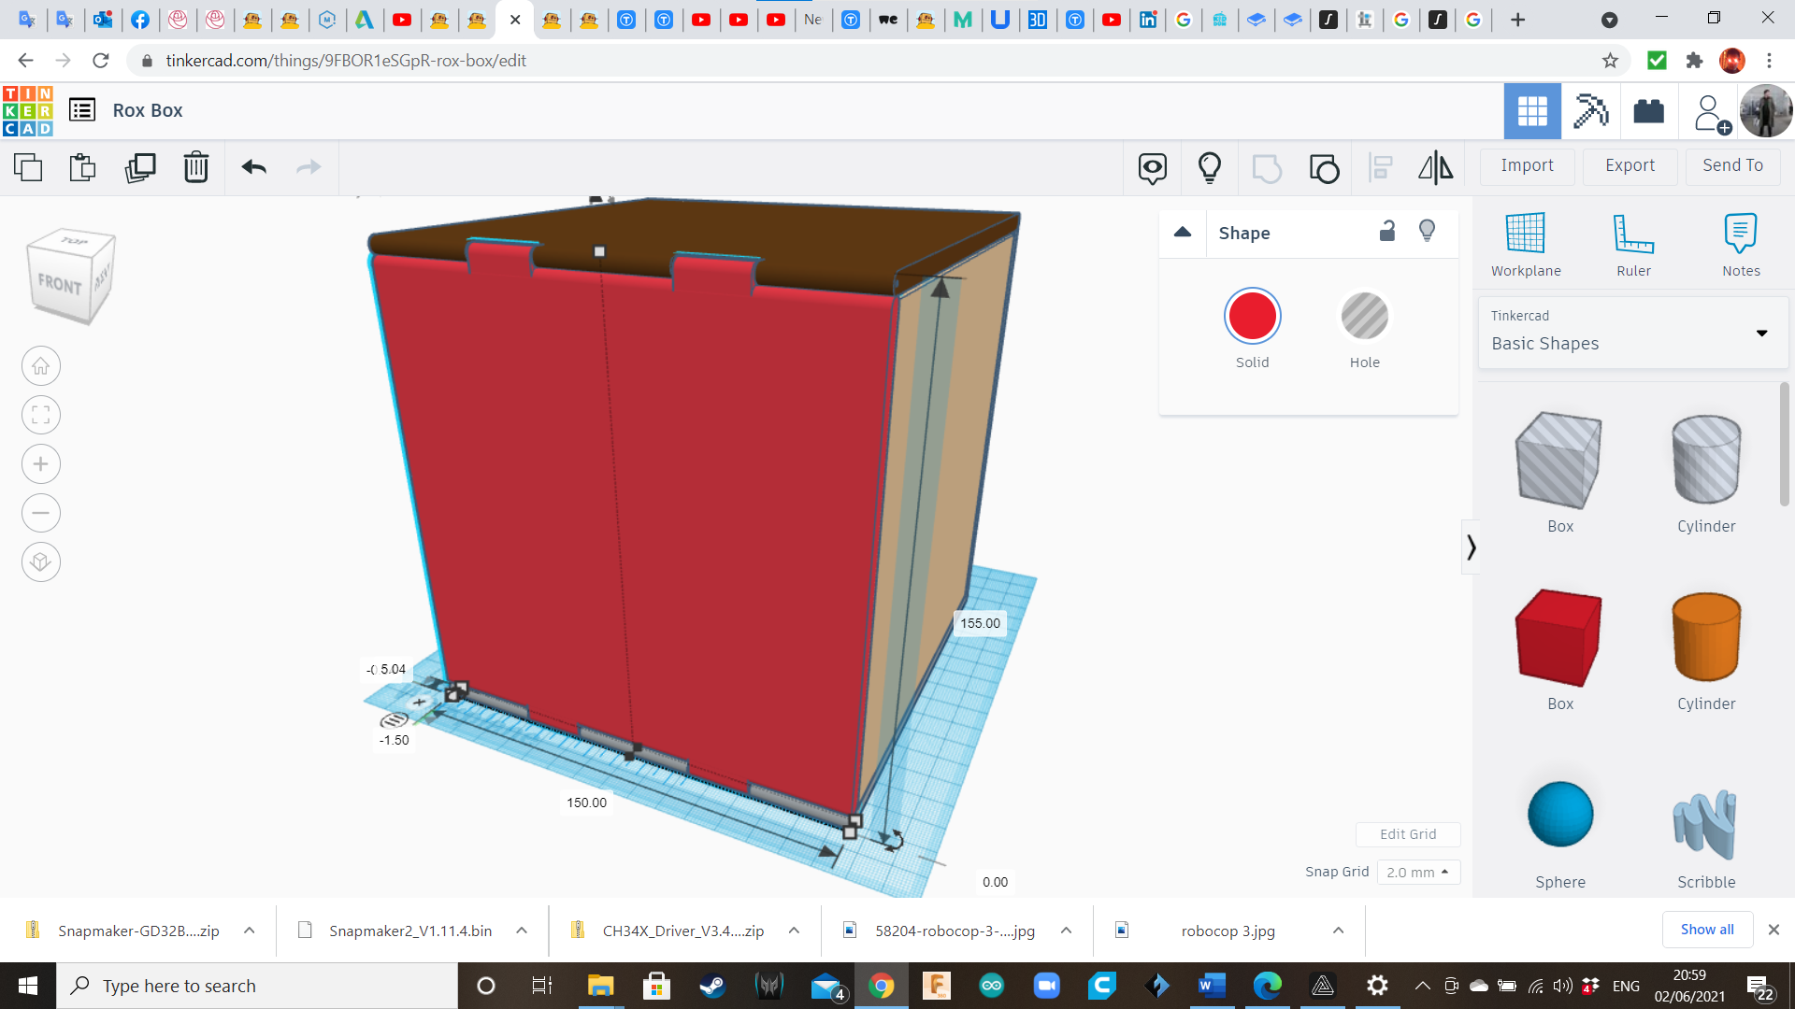Set shape to Hole mode
1795x1009 pixels.
(x=1364, y=318)
